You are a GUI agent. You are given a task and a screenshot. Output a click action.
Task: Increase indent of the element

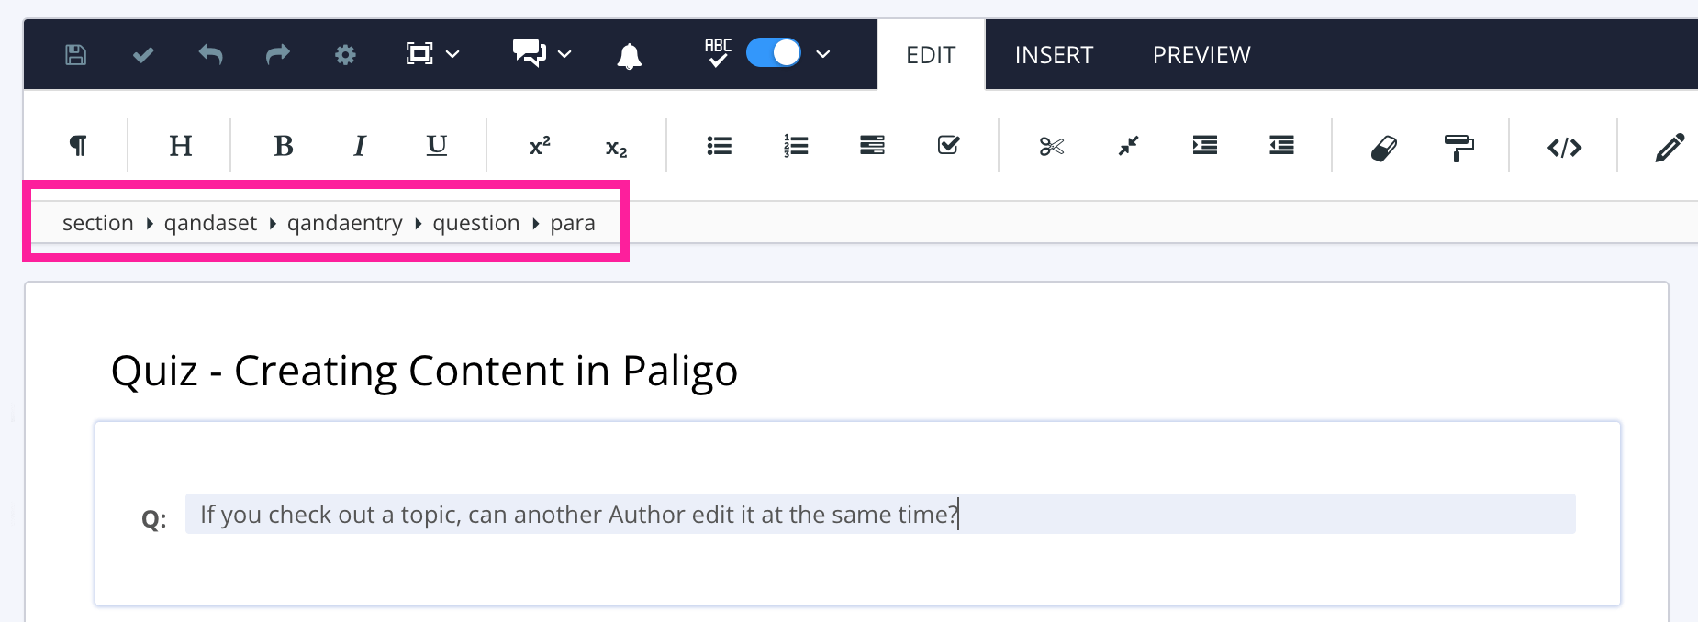pos(1205,146)
